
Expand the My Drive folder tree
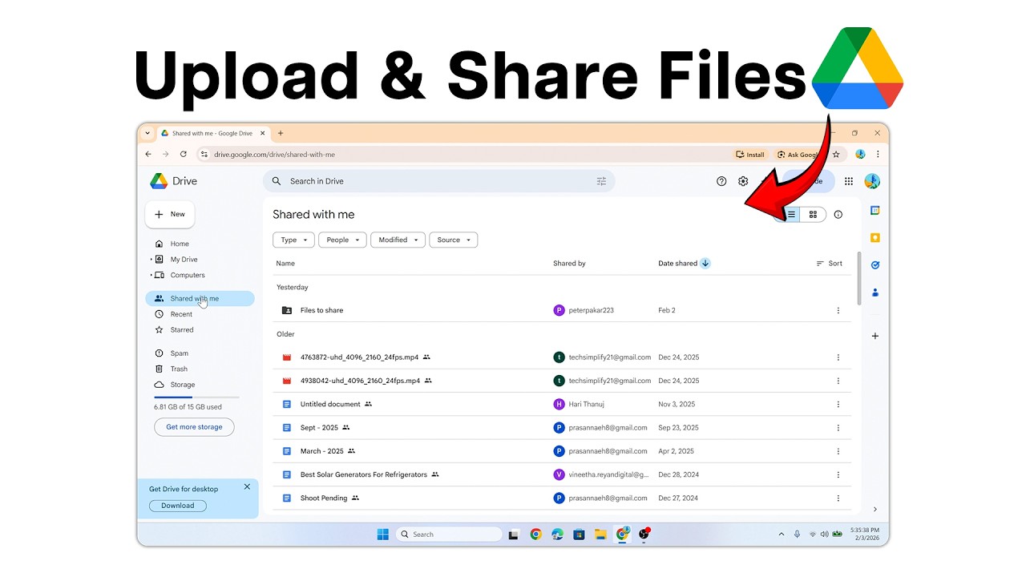click(151, 260)
